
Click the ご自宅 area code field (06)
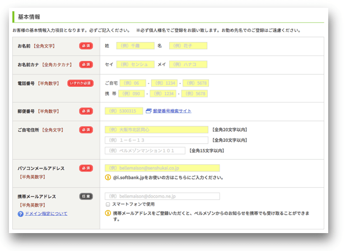pos(133,83)
